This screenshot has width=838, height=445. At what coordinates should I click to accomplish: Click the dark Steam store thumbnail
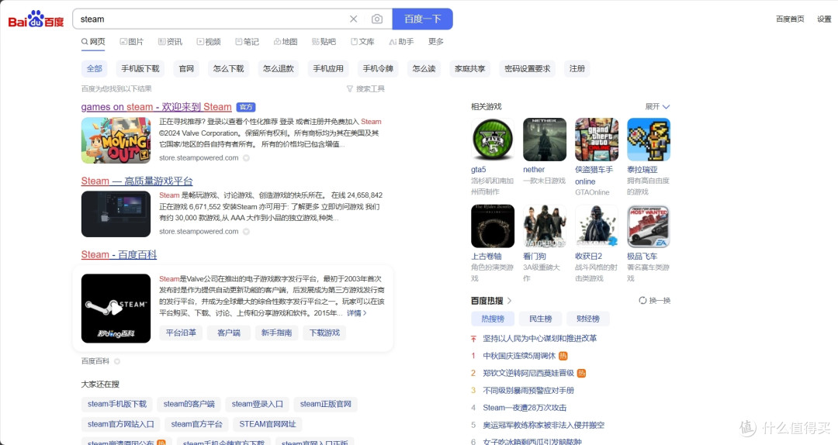pos(116,214)
